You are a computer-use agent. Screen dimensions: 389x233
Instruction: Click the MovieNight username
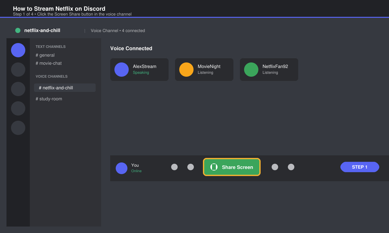[x=209, y=66]
